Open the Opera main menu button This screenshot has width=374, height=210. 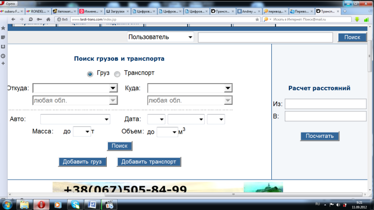(x=9, y=3)
